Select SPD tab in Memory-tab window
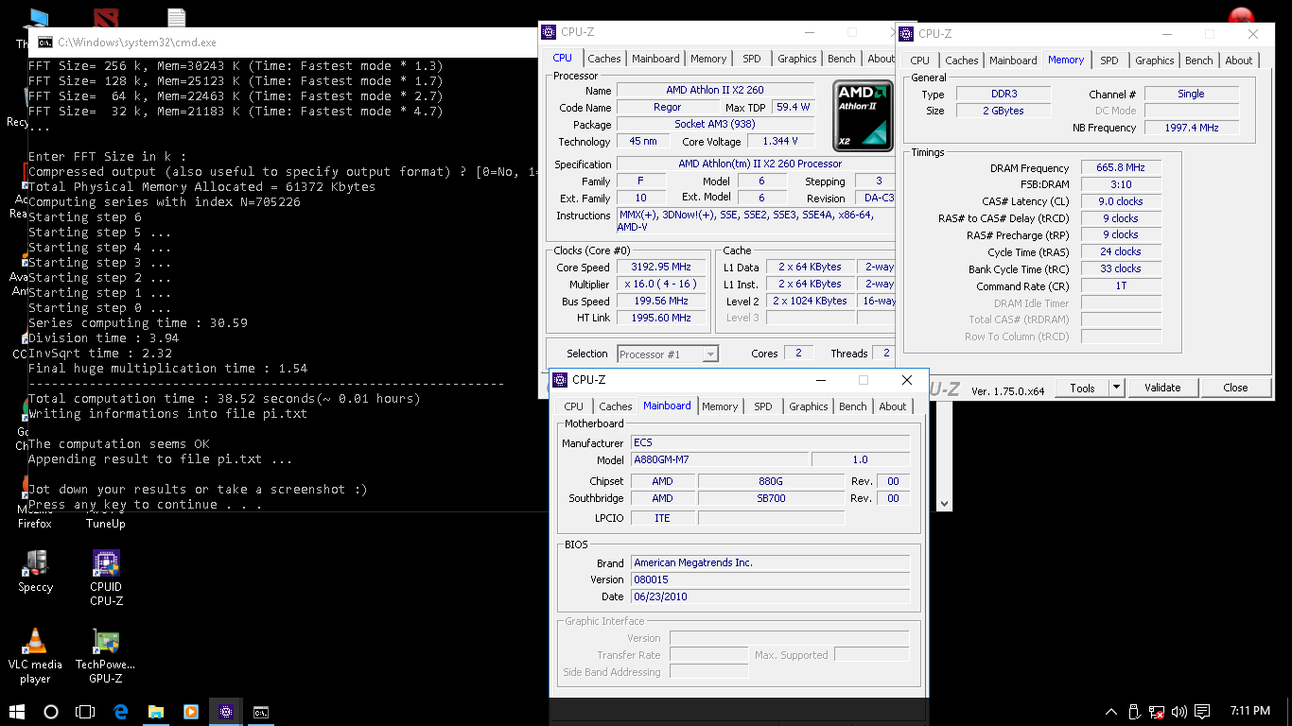The height and width of the screenshot is (726, 1292). (1109, 60)
